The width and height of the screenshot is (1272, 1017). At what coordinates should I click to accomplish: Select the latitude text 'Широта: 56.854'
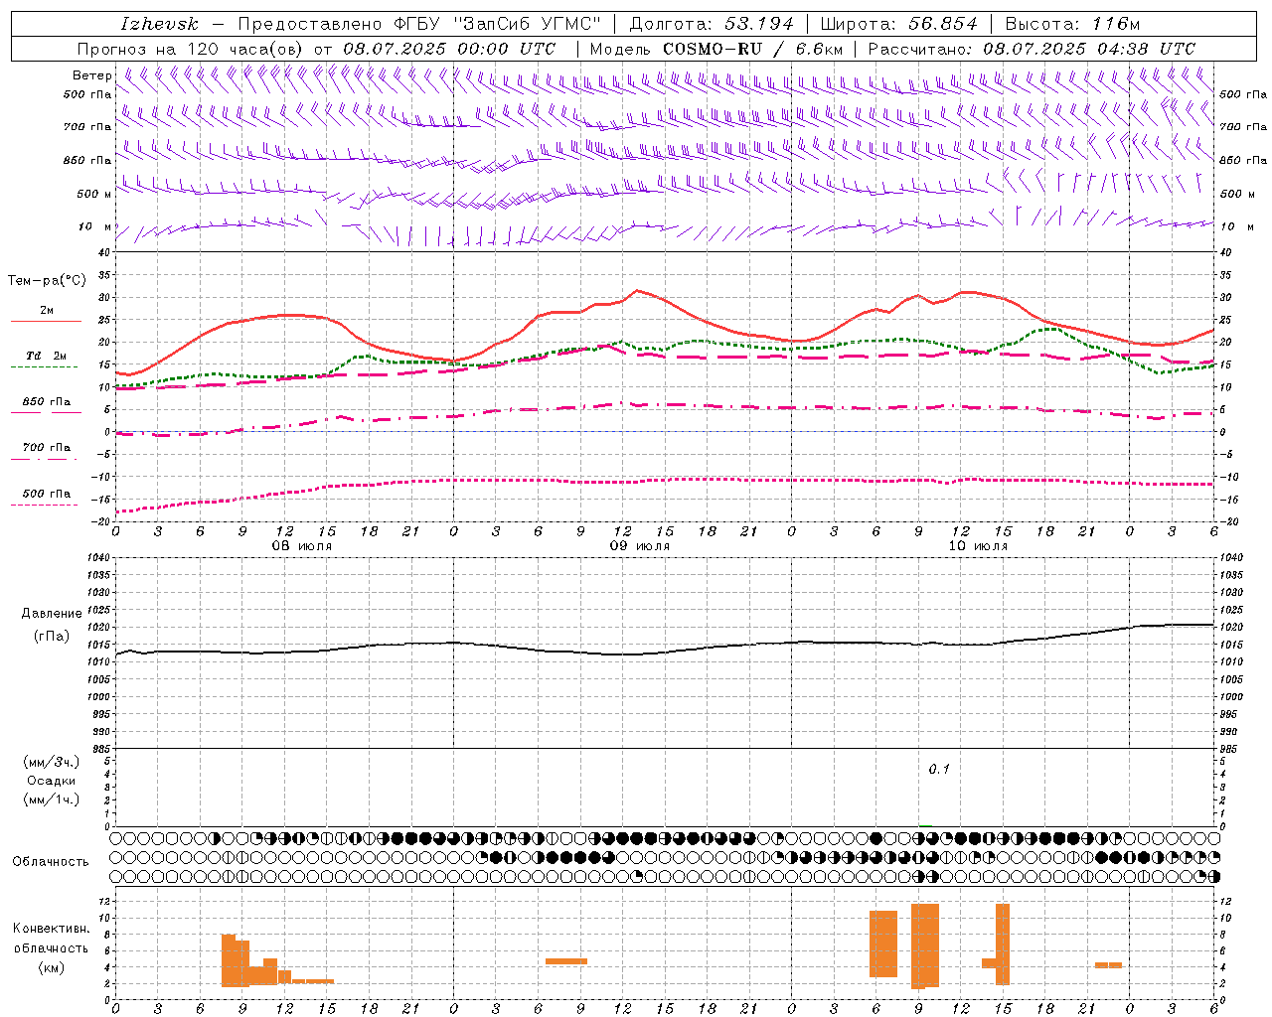898,24
